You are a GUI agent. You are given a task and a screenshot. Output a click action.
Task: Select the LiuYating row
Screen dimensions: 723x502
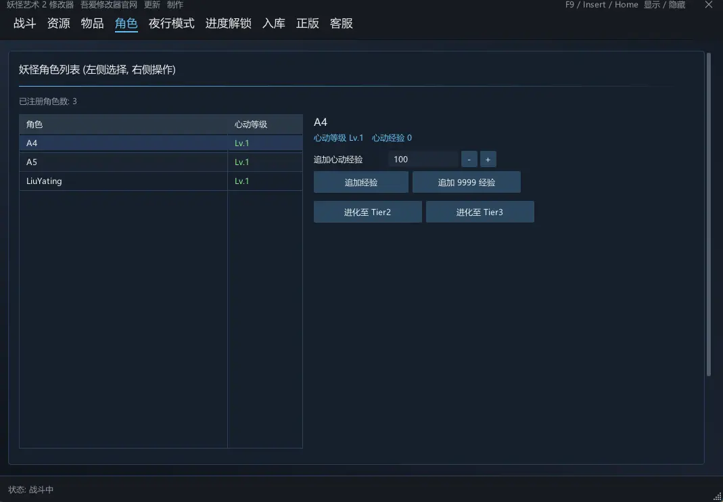point(160,181)
